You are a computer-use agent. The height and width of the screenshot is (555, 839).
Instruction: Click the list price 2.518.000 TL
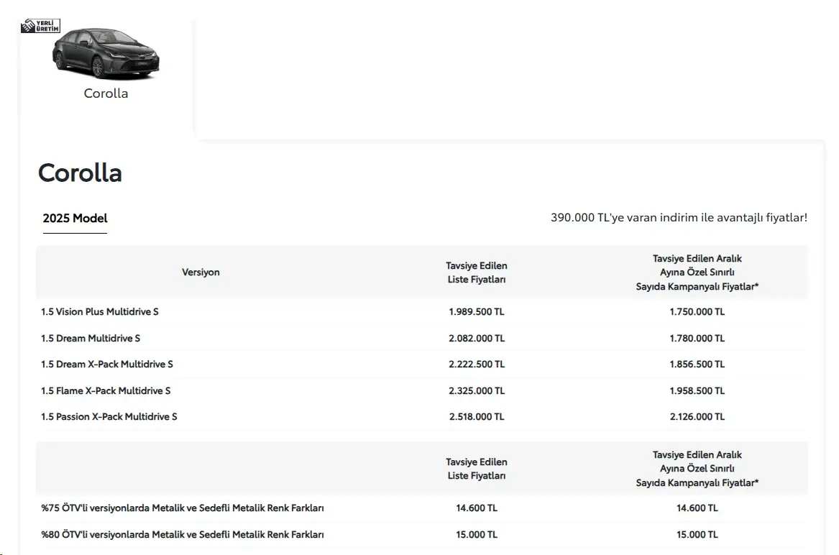[x=477, y=416]
